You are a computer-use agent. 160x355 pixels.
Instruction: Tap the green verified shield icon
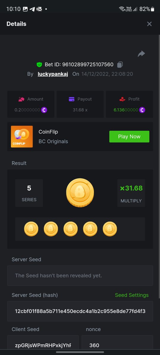tap(39, 64)
